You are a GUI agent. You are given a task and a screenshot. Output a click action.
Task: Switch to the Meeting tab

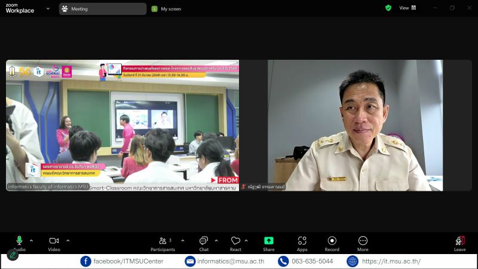point(102,9)
